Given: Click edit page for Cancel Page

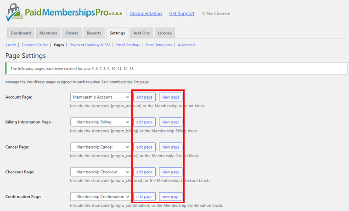Looking at the screenshot, I should tap(145, 147).
